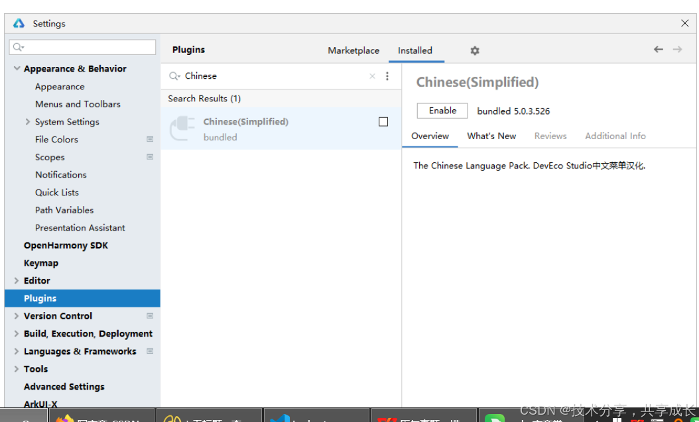
Task: Expand Build, Execution, Deployment section
Action: [x=17, y=333]
